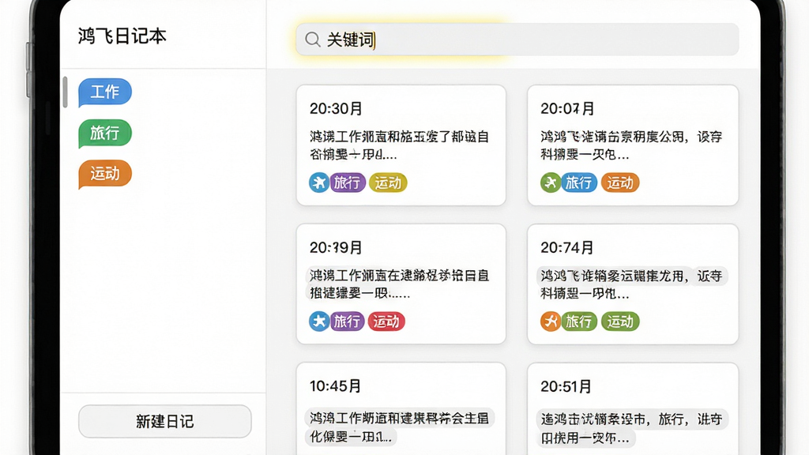The height and width of the screenshot is (455, 809).
Task: Click airplane icon on 20:30月 card
Action: click(x=319, y=182)
